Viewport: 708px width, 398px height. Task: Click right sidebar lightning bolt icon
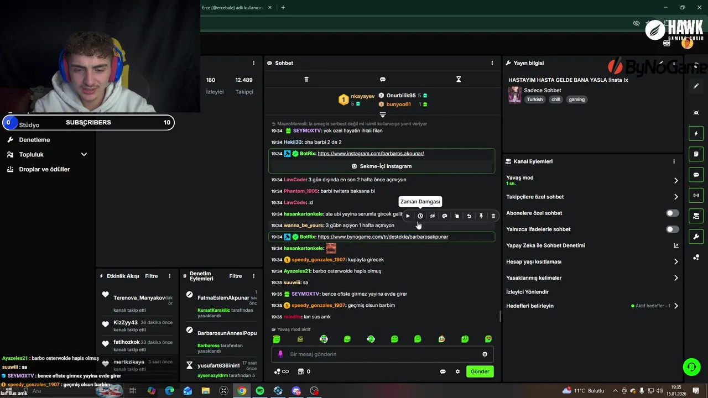[696, 133]
